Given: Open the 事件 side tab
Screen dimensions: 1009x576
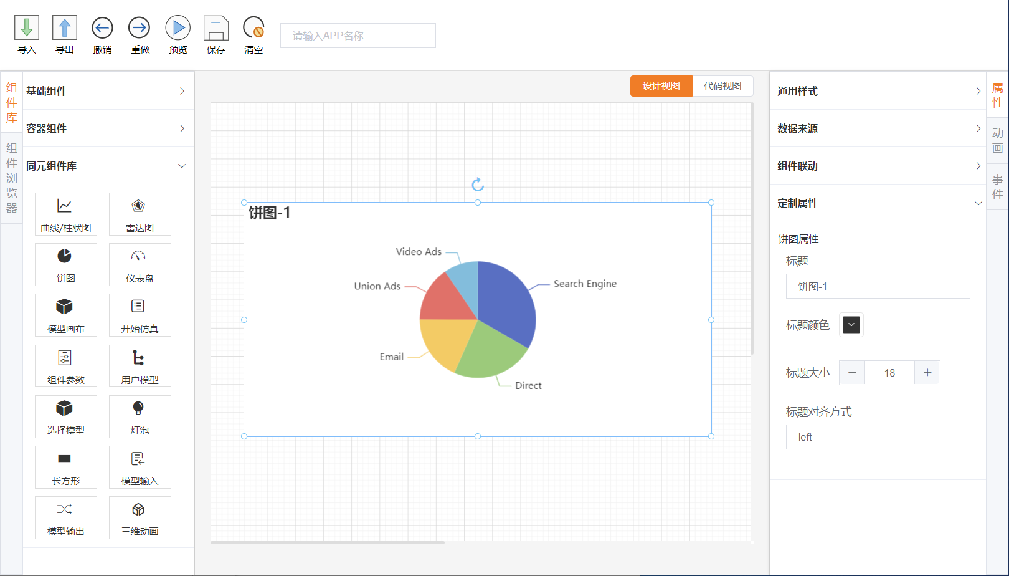Looking at the screenshot, I should pyautogui.click(x=998, y=186).
